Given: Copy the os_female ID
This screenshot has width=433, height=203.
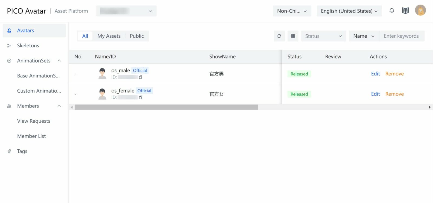Looking at the screenshot, I should point(141,97).
